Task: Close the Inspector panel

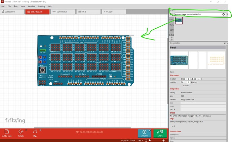Action: 227,43
